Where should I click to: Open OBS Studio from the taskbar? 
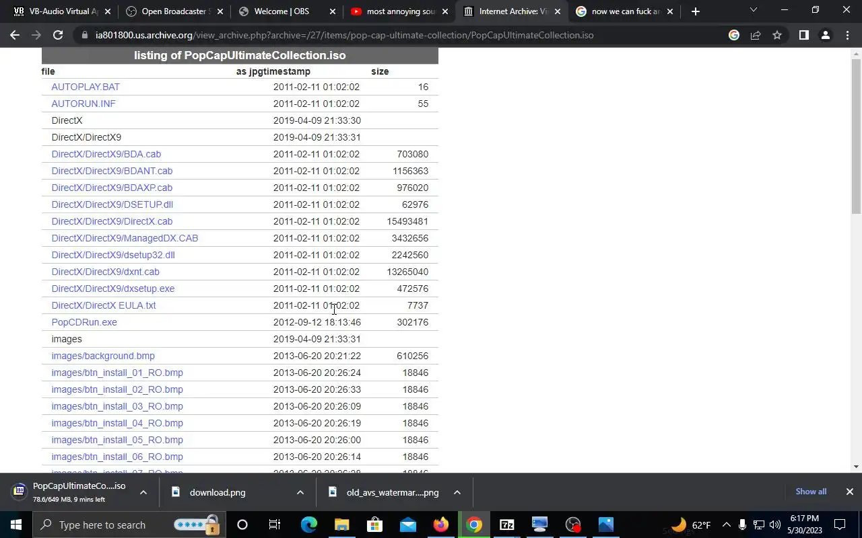pos(572,525)
